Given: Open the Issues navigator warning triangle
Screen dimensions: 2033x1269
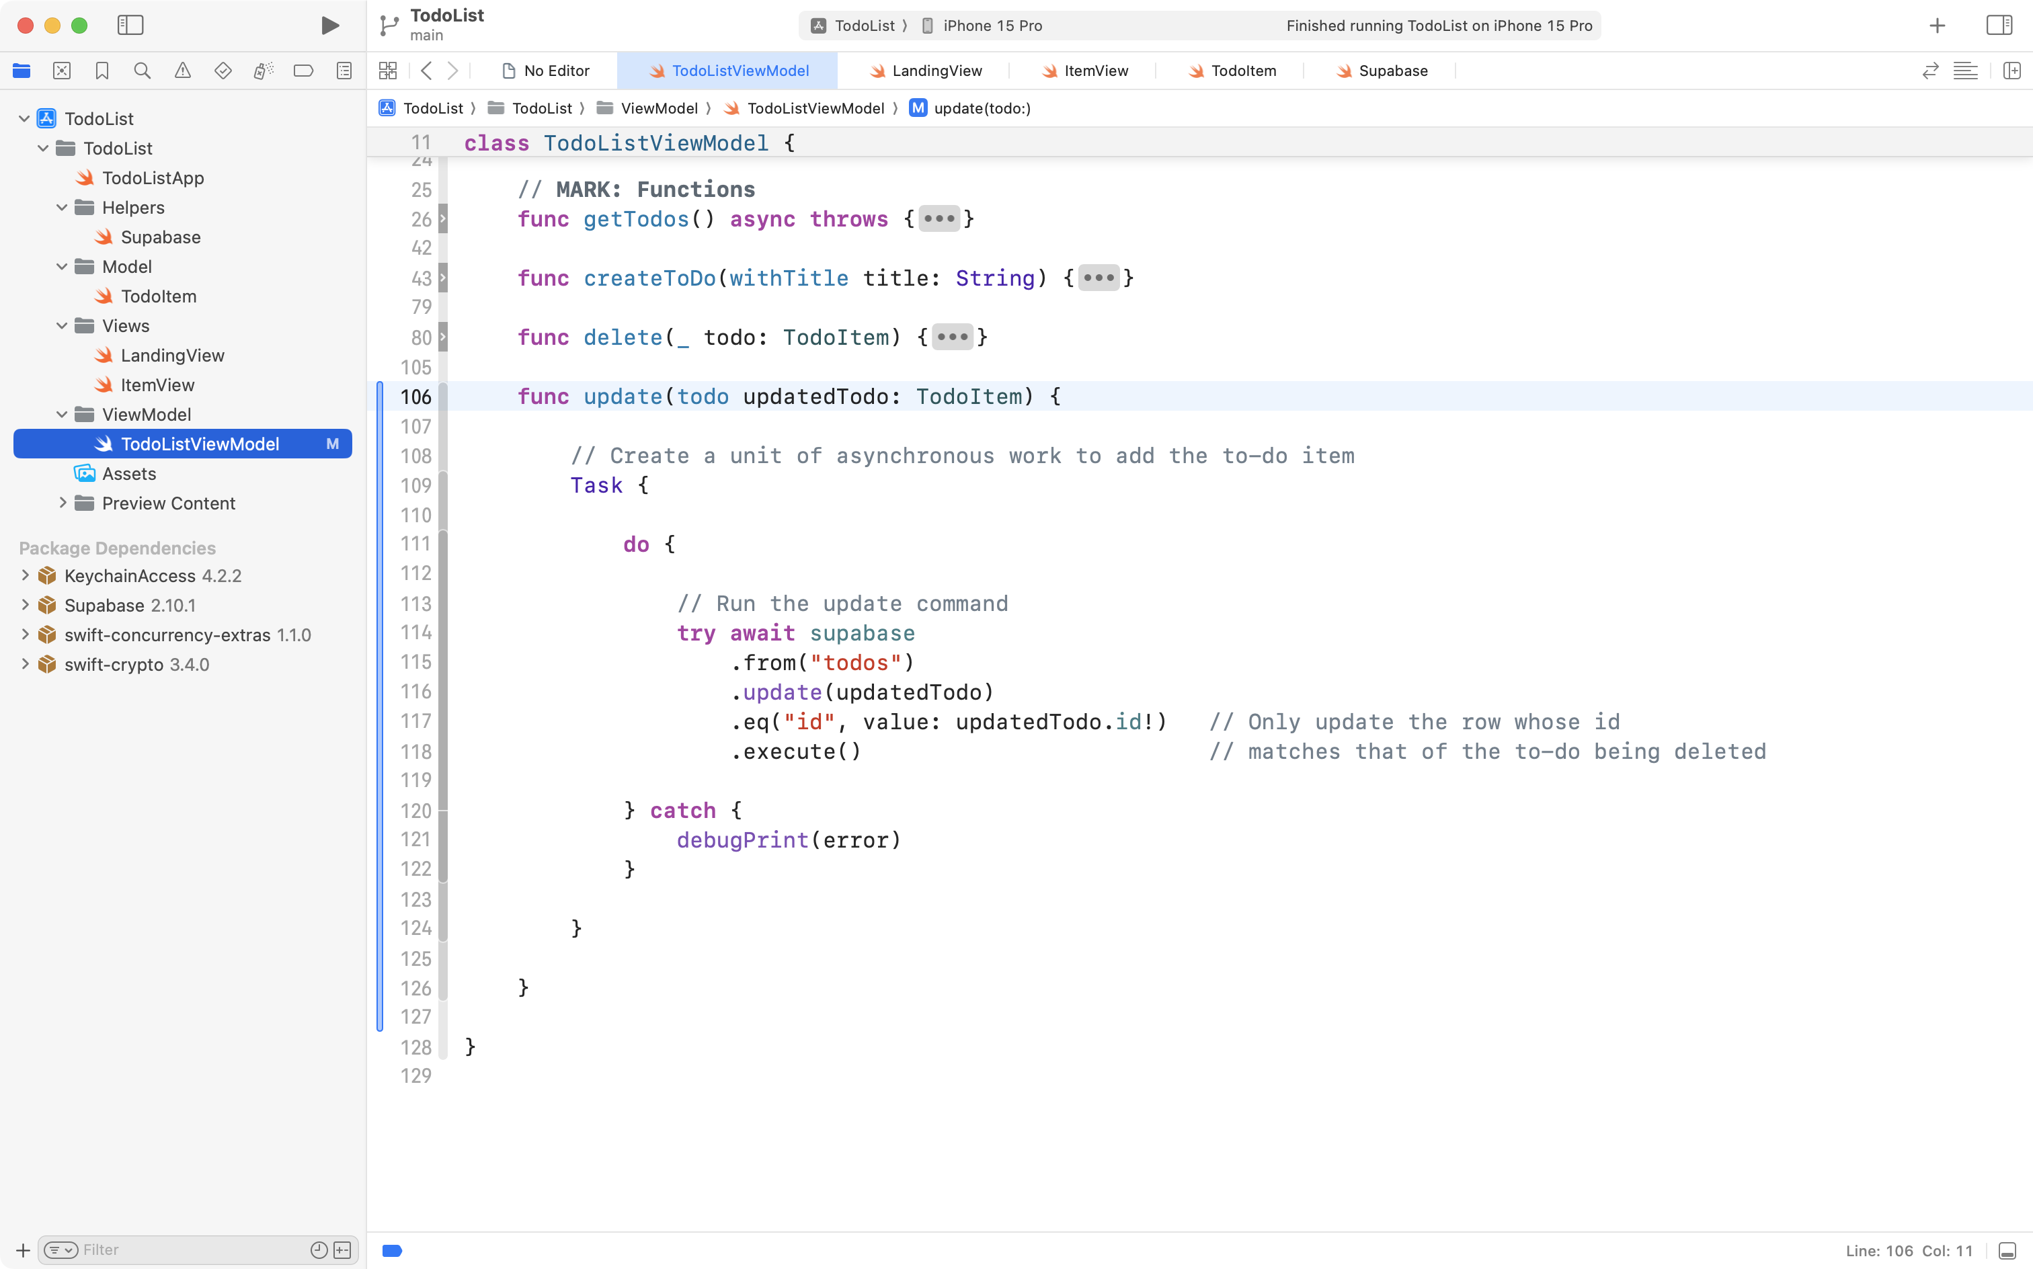Looking at the screenshot, I should pyautogui.click(x=182, y=71).
